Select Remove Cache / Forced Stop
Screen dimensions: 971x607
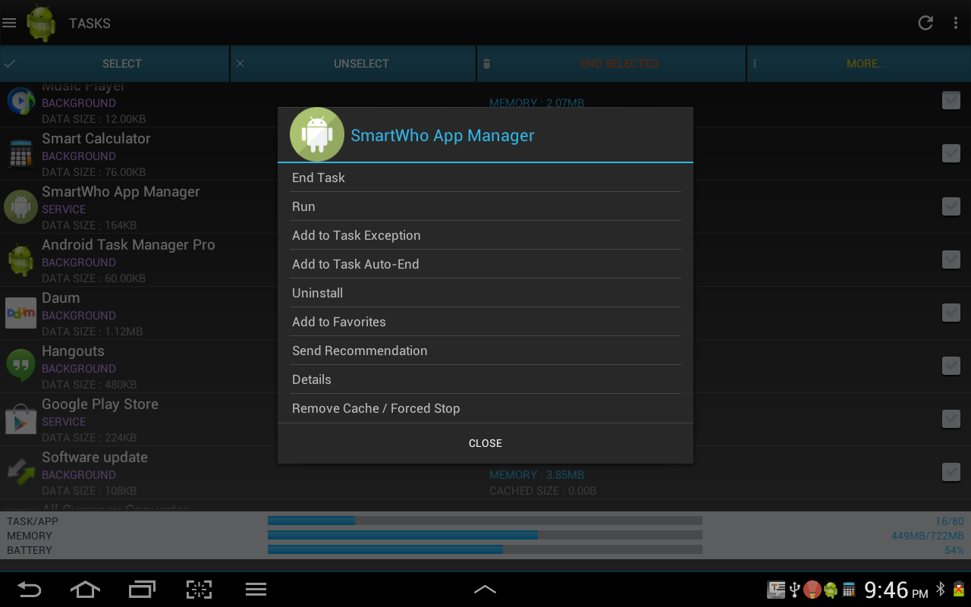(x=485, y=408)
